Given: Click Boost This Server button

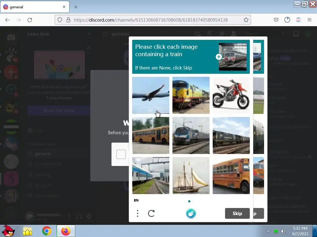Looking at the screenshot, I should click(59, 110).
